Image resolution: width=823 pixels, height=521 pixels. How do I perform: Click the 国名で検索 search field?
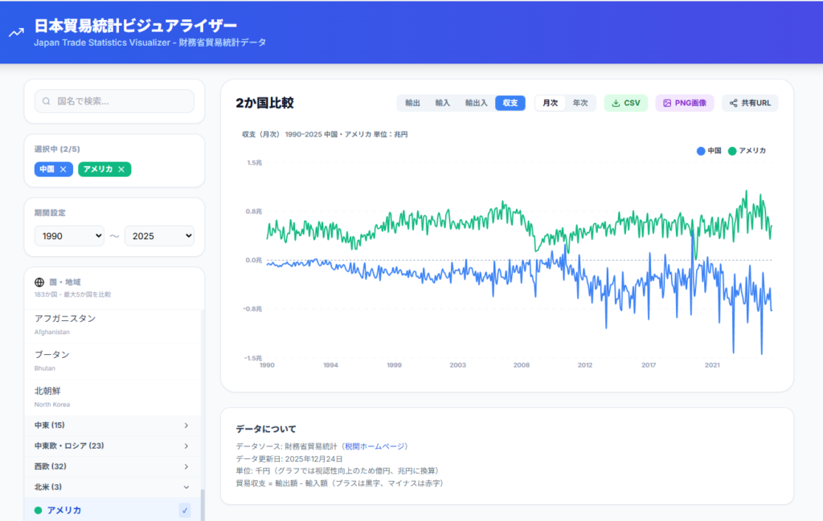[121, 102]
